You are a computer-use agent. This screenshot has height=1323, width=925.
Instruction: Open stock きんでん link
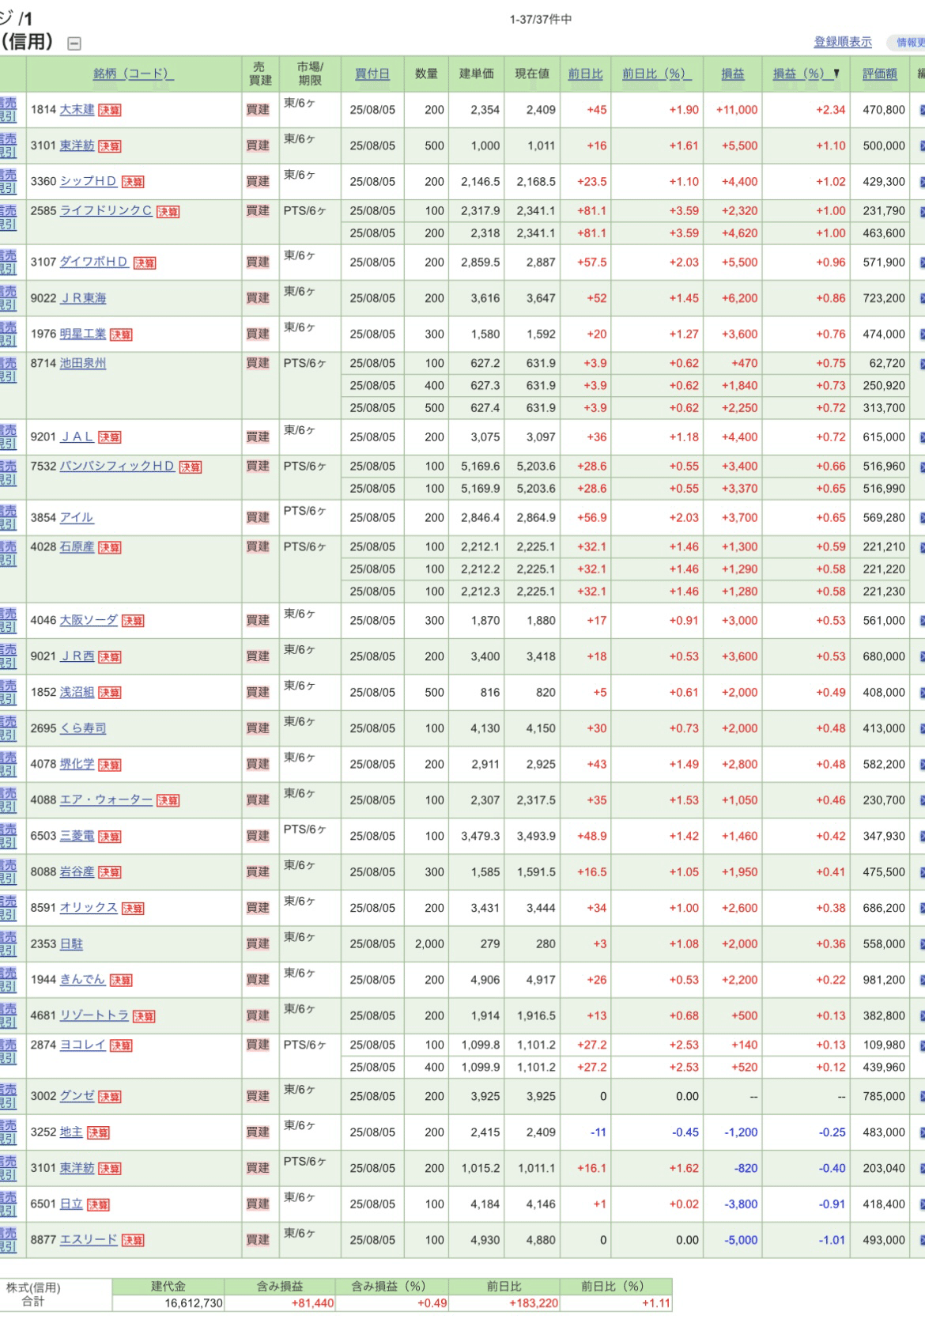point(83,979)
